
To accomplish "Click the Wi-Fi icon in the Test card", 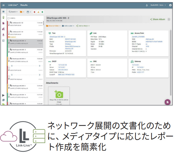I will (50, 33).
